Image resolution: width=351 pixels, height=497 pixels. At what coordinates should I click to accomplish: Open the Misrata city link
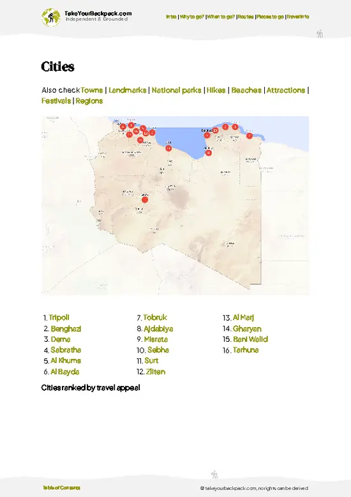tap(156, 339)
